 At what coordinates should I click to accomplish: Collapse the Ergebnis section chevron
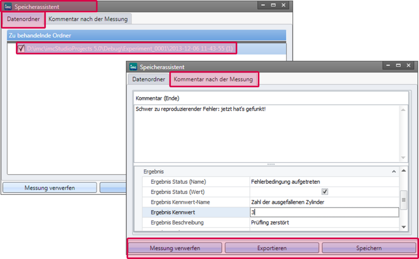[x=394, y=172]
